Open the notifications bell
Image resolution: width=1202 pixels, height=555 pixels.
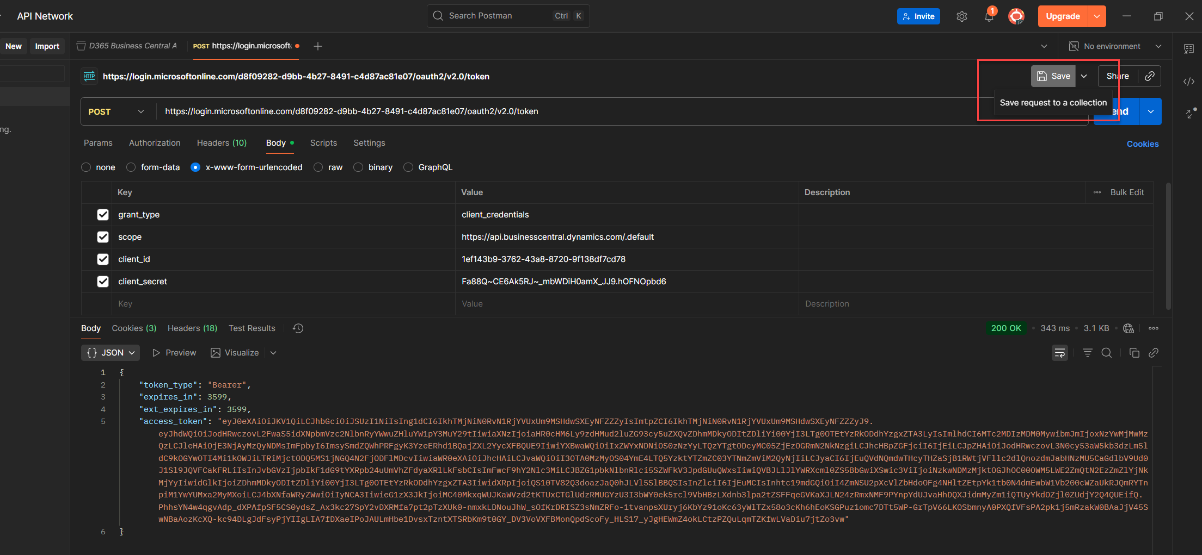(989, 16)
